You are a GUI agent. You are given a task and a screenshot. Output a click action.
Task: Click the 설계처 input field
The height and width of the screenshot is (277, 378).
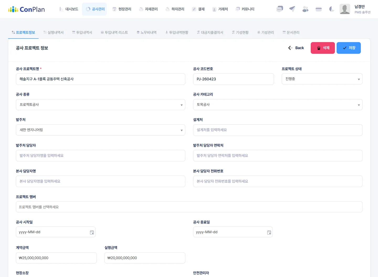click(278, 130)
